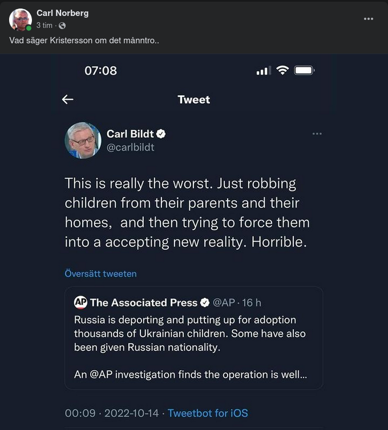Click The Associated Press account name

(143, 302)
